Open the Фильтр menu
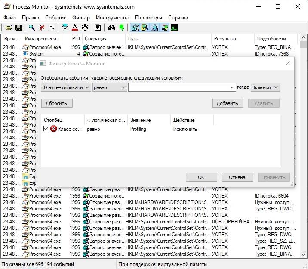 81,18
